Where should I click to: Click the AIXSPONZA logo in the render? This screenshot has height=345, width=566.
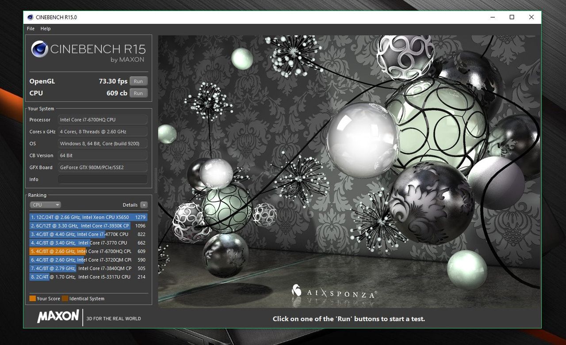coord(334,292)
